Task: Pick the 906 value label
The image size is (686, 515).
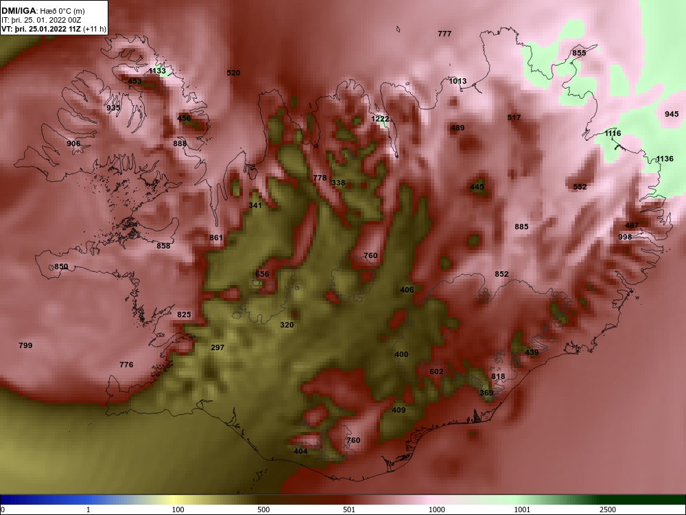Action: click(73, 144)
